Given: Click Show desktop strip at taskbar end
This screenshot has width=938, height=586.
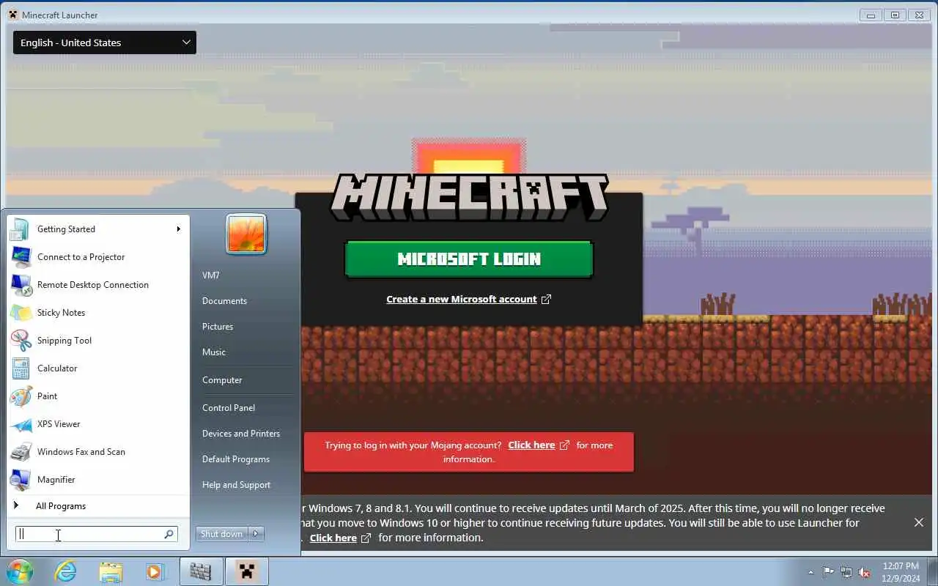Looking at the screenshot, I should coord(933,572).
